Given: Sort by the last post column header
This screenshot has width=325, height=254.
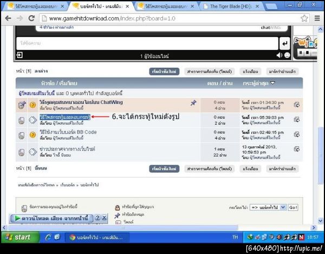Looking at the screenshot, I should [259, 83].
